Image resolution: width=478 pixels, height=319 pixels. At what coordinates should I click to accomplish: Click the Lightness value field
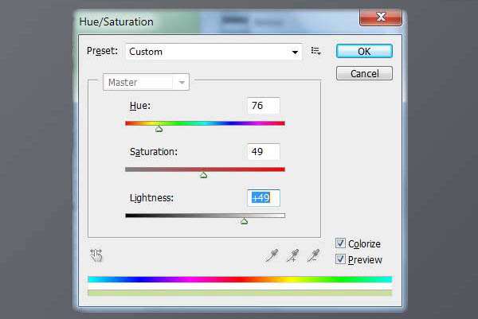pos(264,197)
